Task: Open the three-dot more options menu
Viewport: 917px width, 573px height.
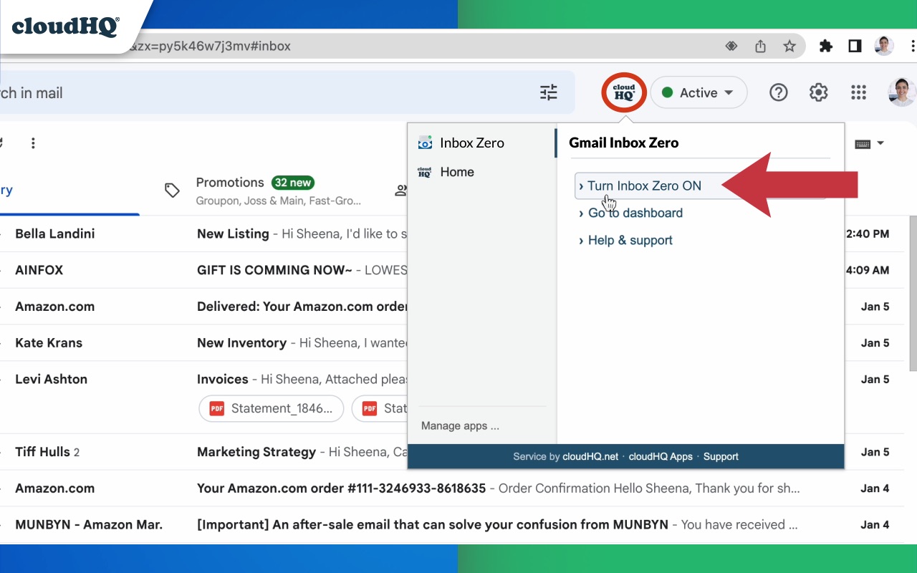Action: (33, 143)
